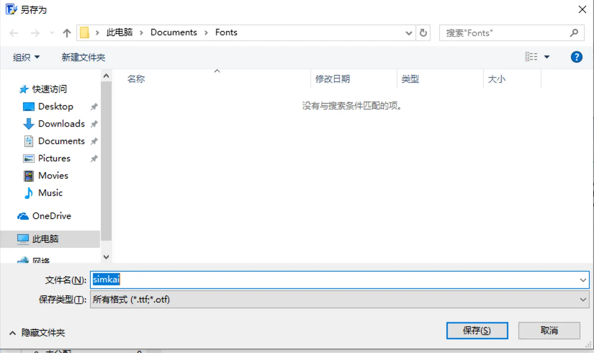Open the file name history dropdown
The image size is (594, 353).
coord(584,280)
